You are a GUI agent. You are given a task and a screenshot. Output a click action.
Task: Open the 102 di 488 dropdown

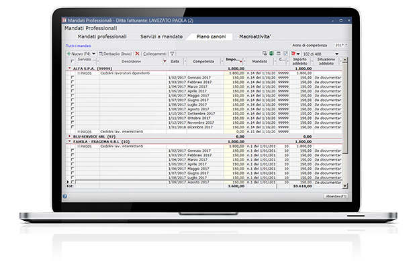(336, 54)
